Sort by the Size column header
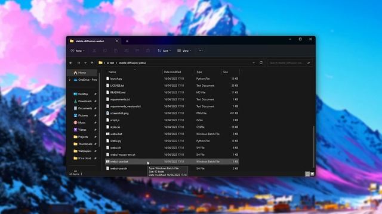This screenshot has width=382, height=214. click(x=226, y=72)
